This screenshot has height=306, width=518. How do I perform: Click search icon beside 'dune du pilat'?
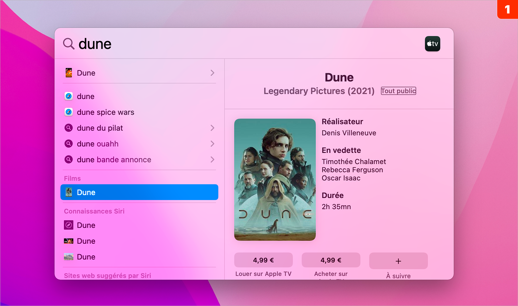[x=69, y=128]
